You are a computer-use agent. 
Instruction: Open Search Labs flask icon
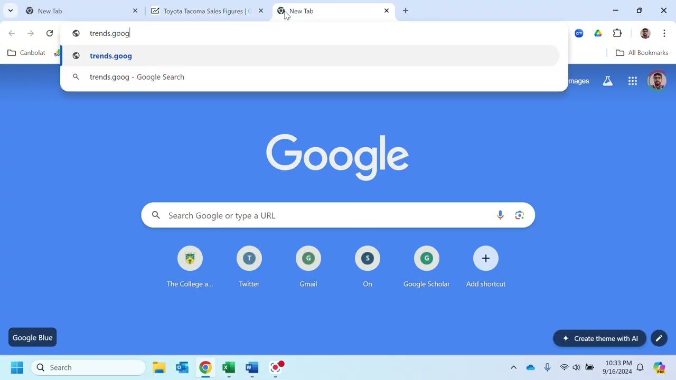pos(608,81)
